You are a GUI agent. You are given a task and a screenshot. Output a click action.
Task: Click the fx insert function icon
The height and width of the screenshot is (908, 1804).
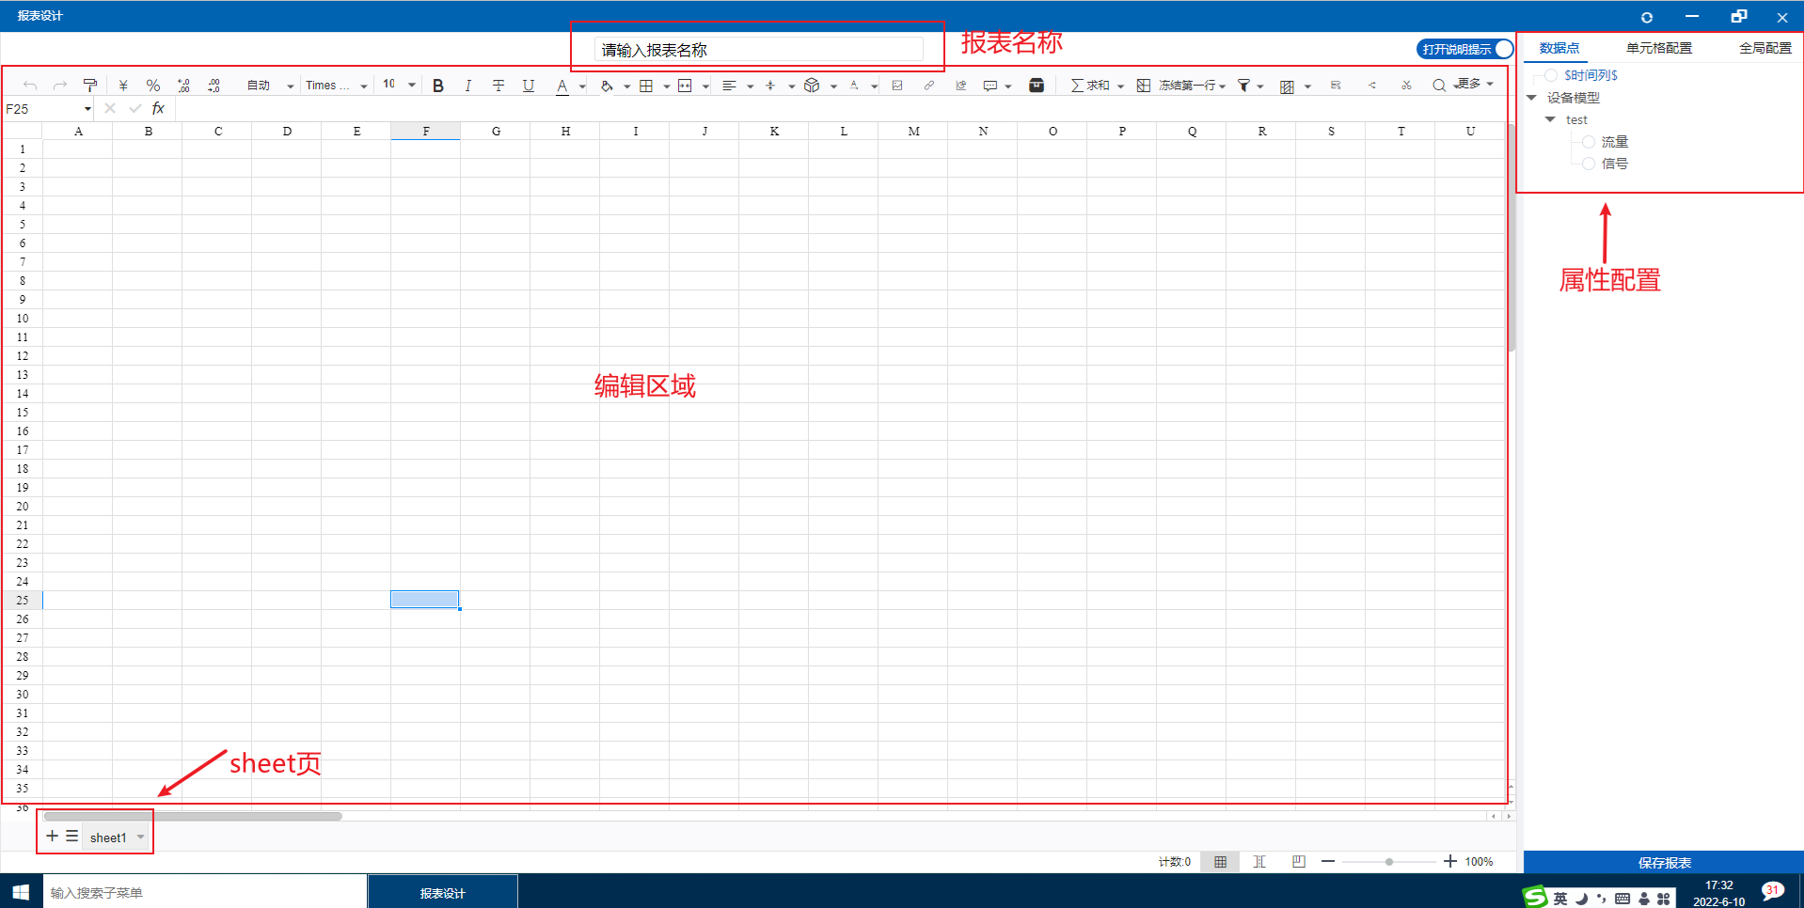[158, 109]
